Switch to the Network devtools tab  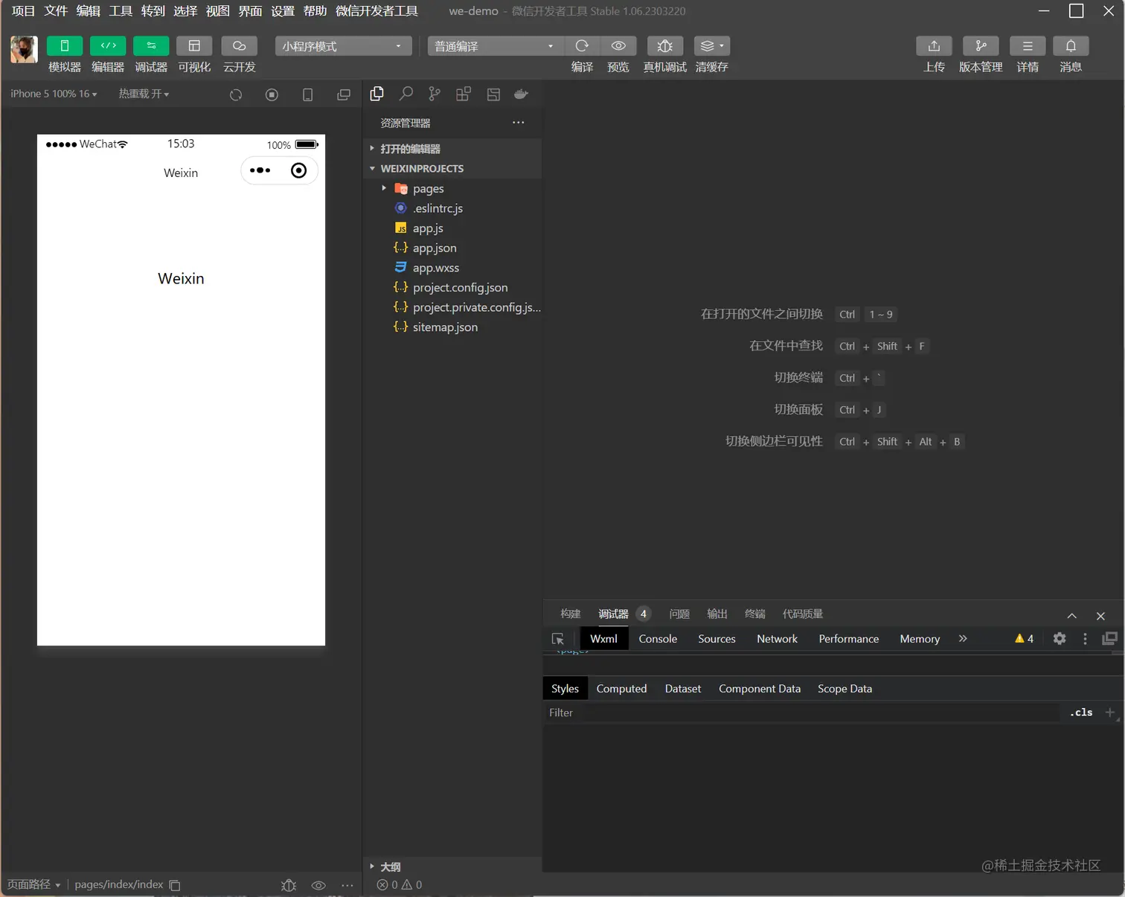(x=777, y=639)
